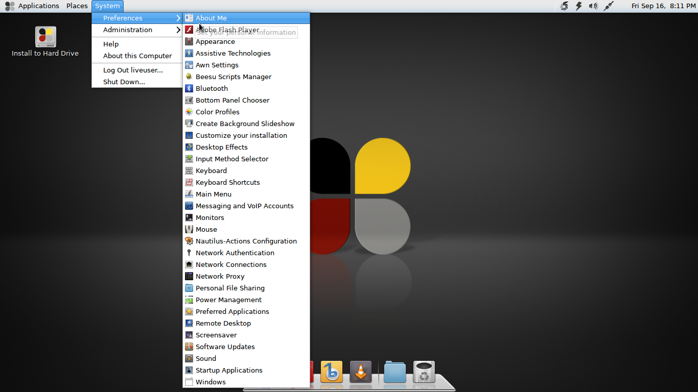Image resolution: width=698 pixels, height=392 pixels.
Task: Click the Sound icon in Preferences
Action: point(189,358)
